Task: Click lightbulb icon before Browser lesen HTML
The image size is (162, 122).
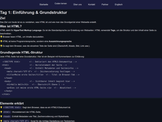Action: 1,37
